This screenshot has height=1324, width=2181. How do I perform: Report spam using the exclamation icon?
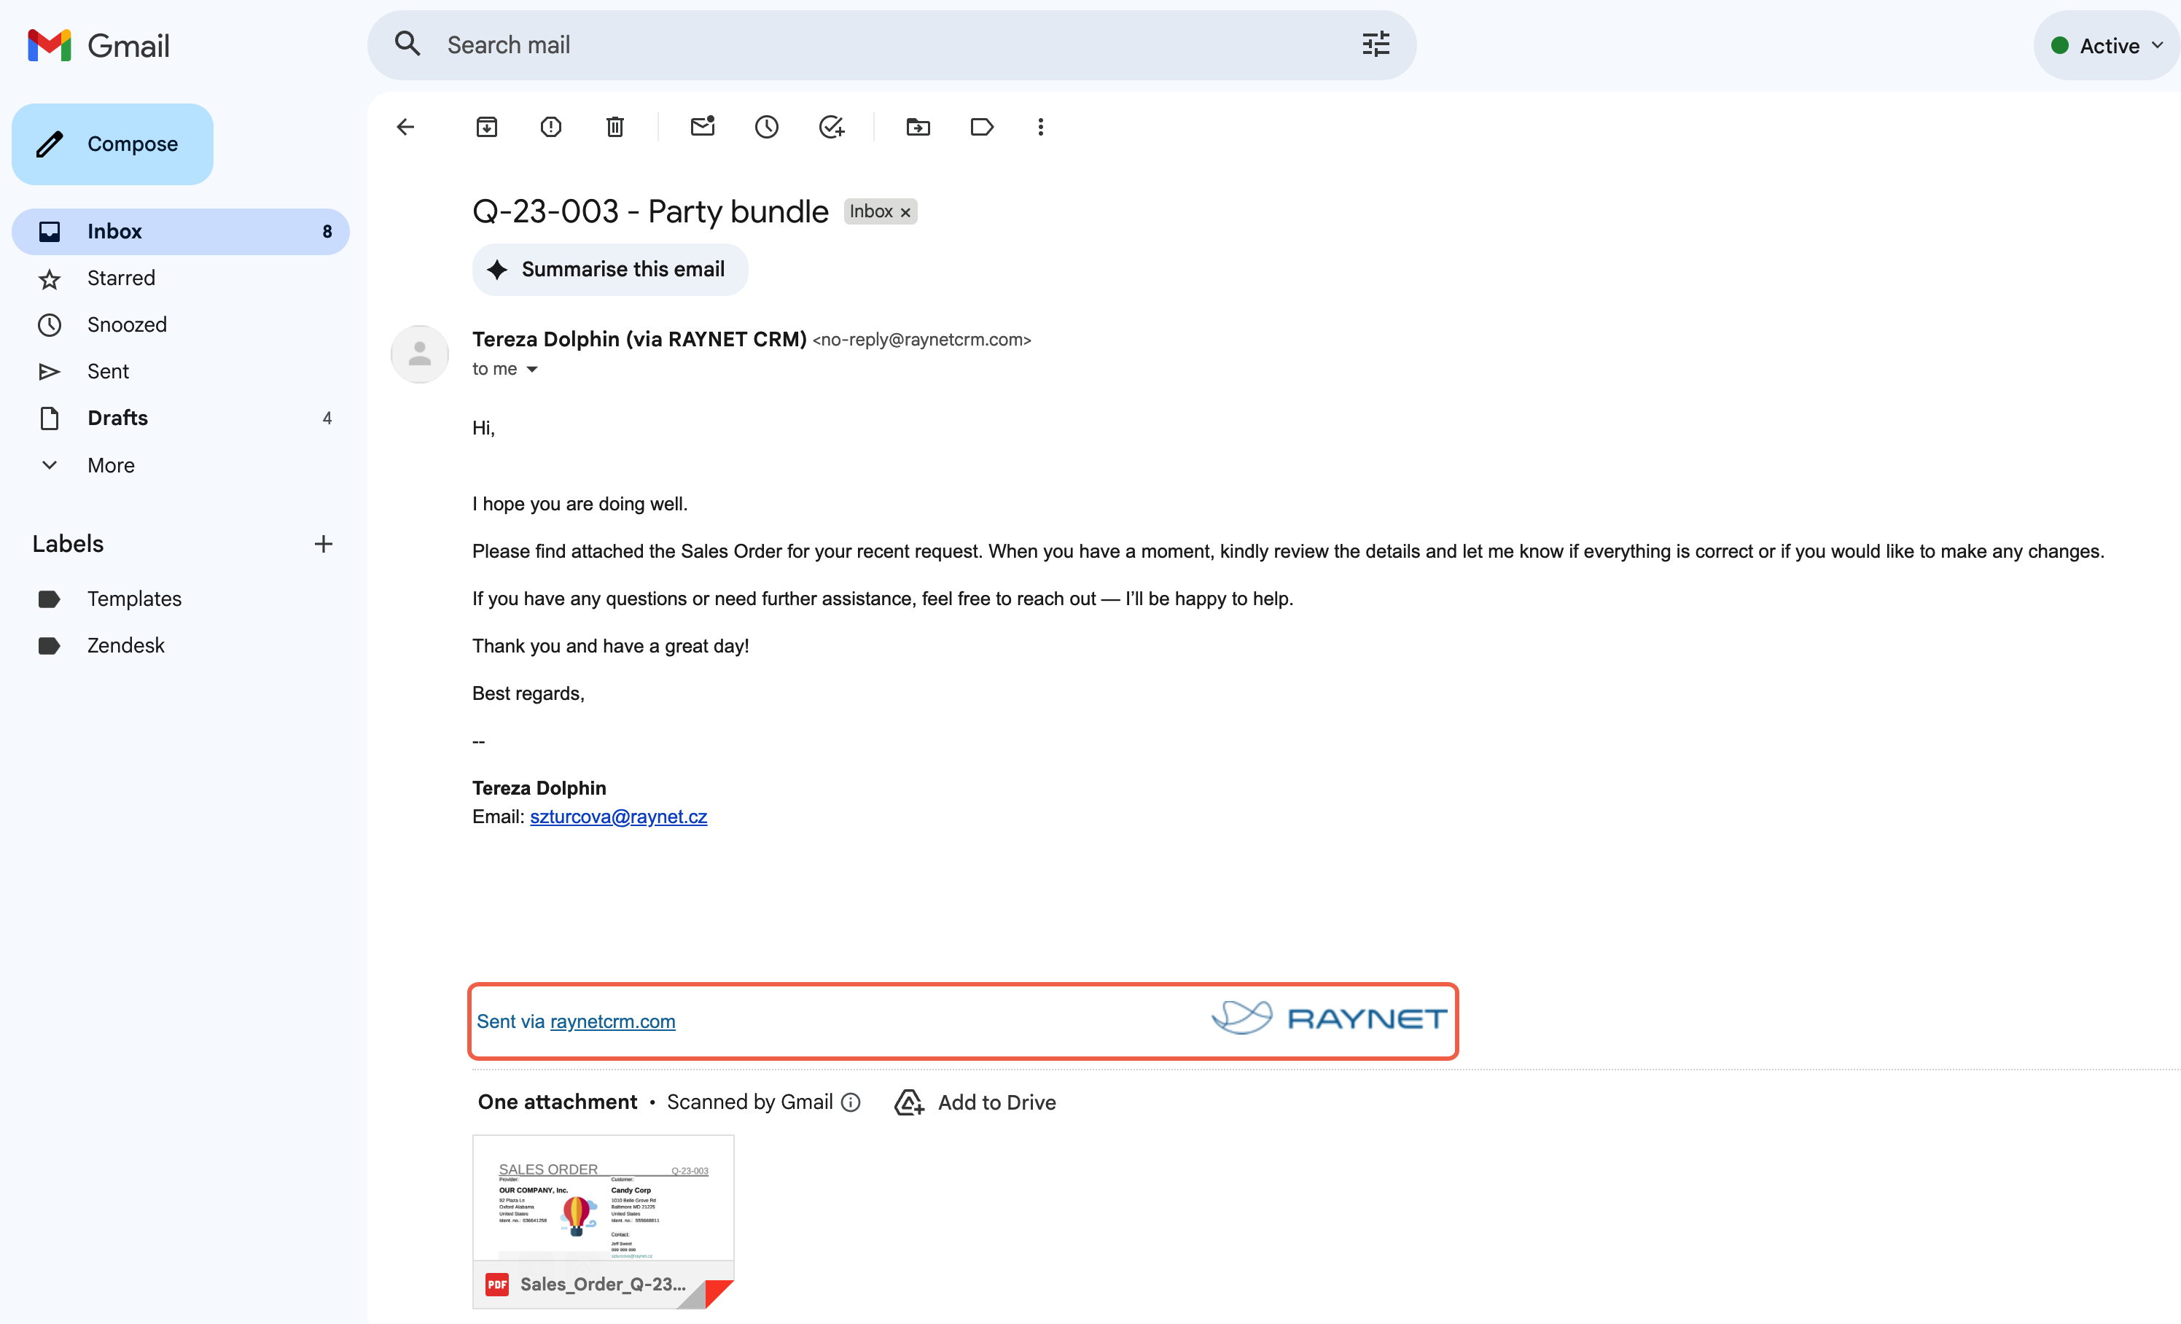click(x=550, y=128)
